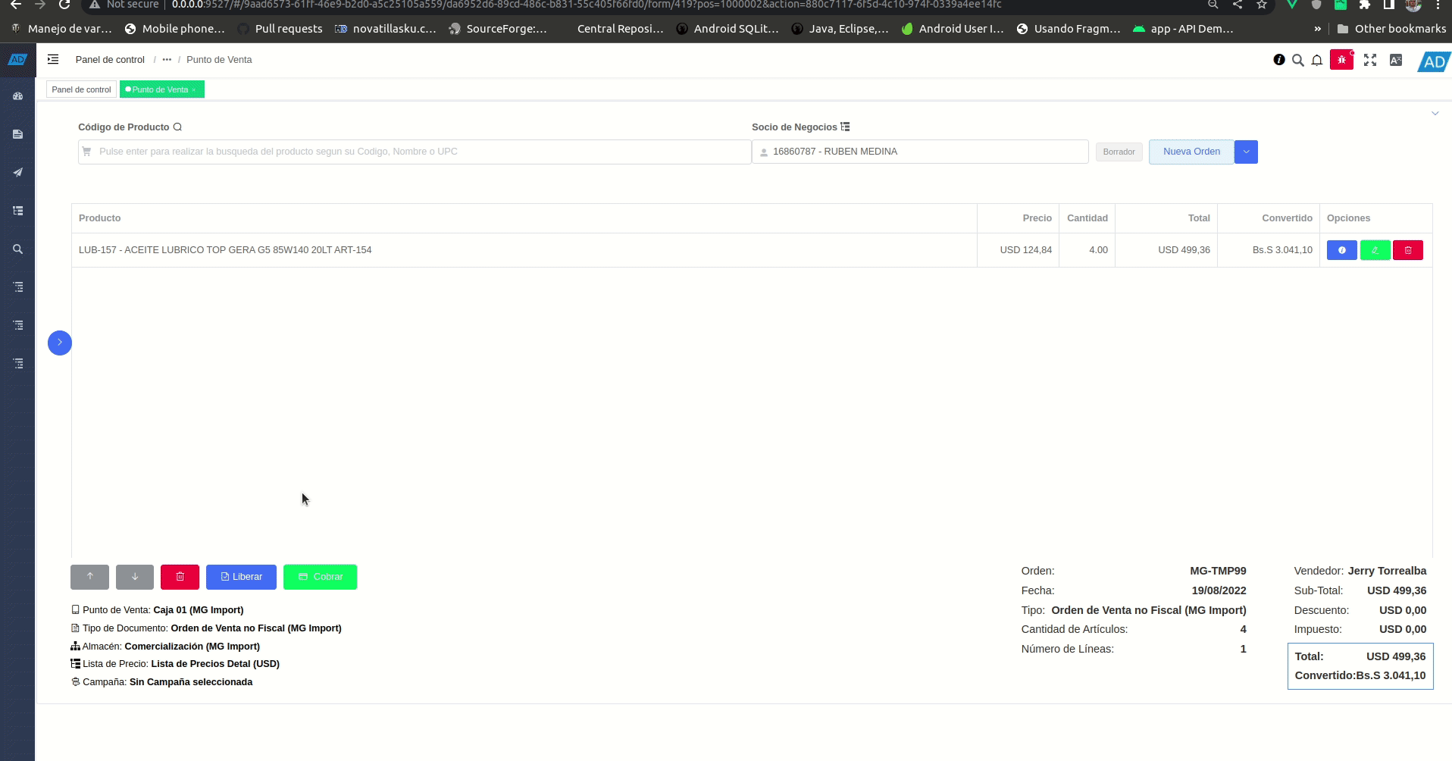Viewport: 1452px width, 761px height.
Task: Switch to the Punto de Venta tab
Action: (x=160, y=89)
